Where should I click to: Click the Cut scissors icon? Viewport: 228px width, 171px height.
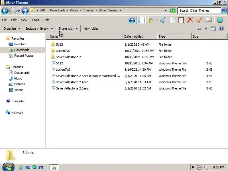coord(163,20)
